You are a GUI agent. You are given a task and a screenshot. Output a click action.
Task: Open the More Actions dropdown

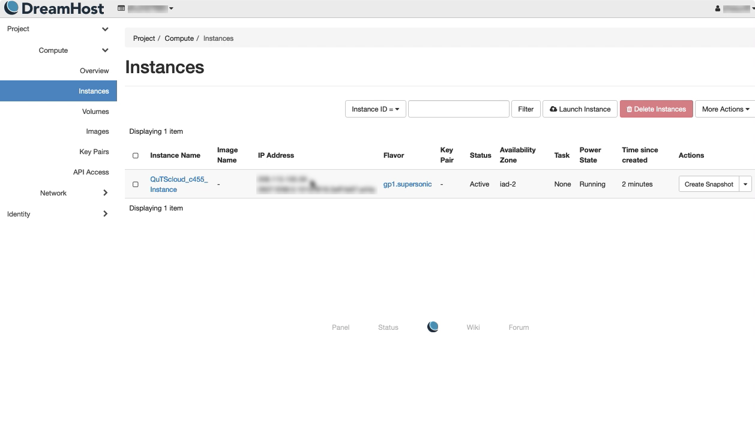pos(725,109)
